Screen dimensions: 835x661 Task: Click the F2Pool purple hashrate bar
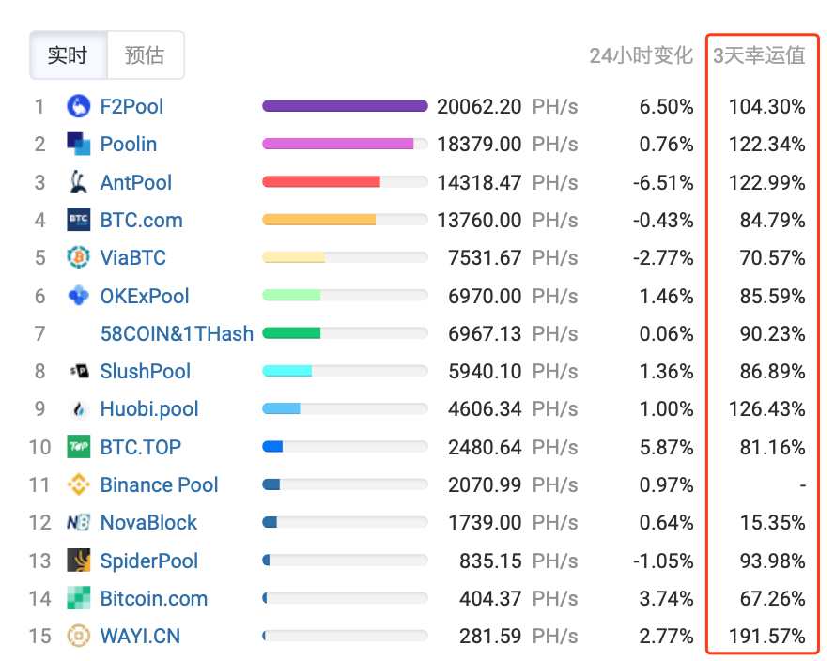point(345,106)
